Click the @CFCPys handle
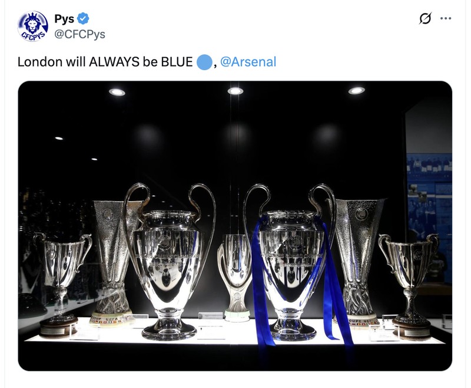Image resolution: width=471 pixels, height=388 pixels. click(x=79, y=34)
